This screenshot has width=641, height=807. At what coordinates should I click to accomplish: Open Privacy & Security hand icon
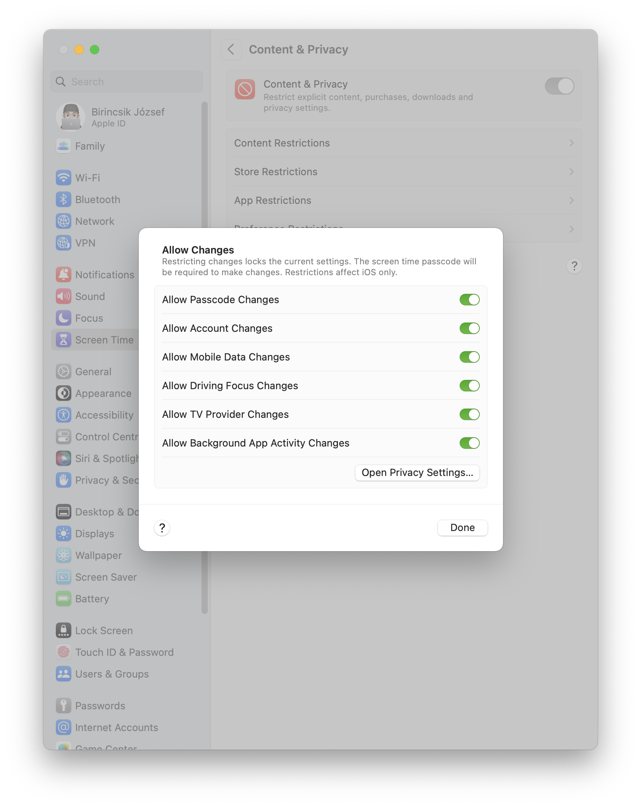64,480
